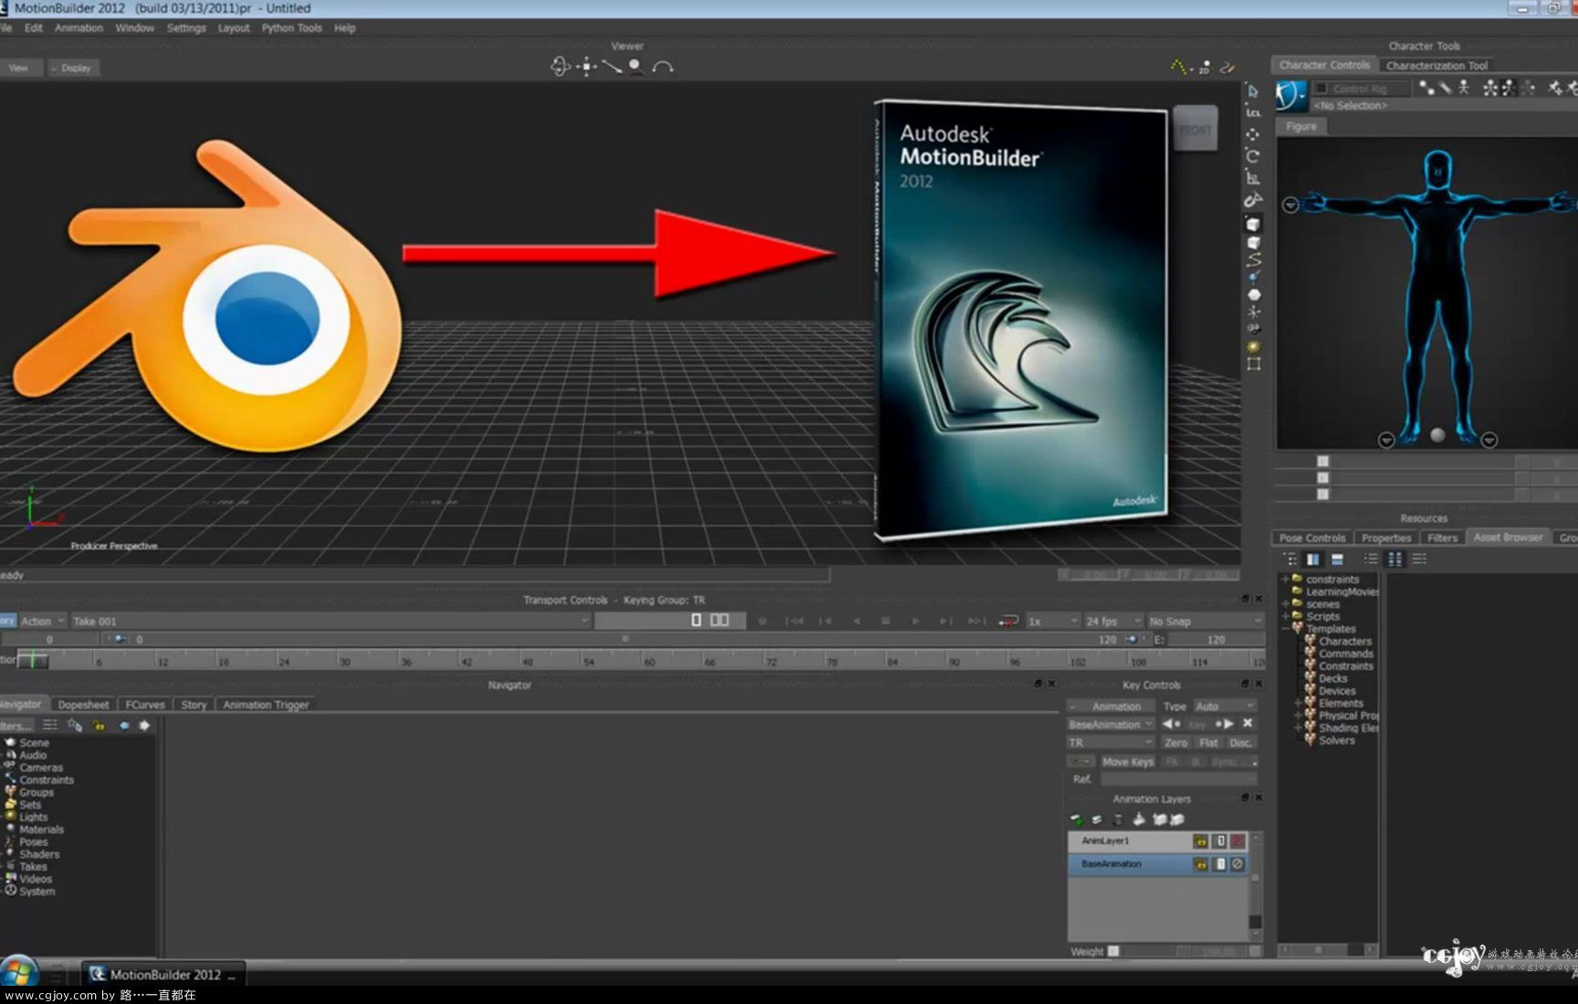The height and width of the screenshot is (1004, 1578).
Task: Open the Story tab
Action: coord(194,705)
